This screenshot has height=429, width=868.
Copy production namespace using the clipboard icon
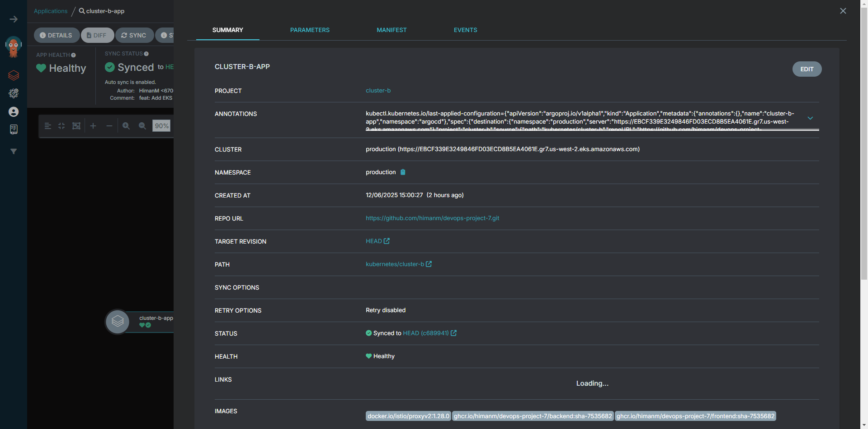point(403,172)
